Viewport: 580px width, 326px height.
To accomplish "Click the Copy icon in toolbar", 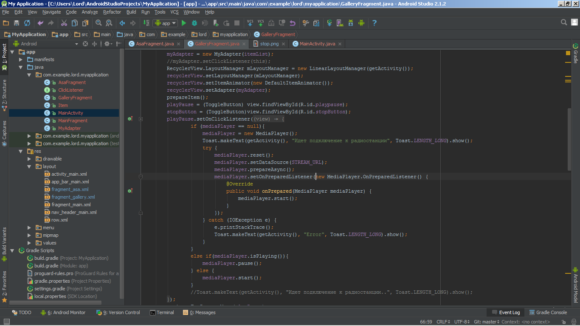I will [75, 23].
